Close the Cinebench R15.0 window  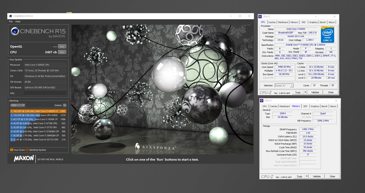pyautogui.click(x=249, y=16)
